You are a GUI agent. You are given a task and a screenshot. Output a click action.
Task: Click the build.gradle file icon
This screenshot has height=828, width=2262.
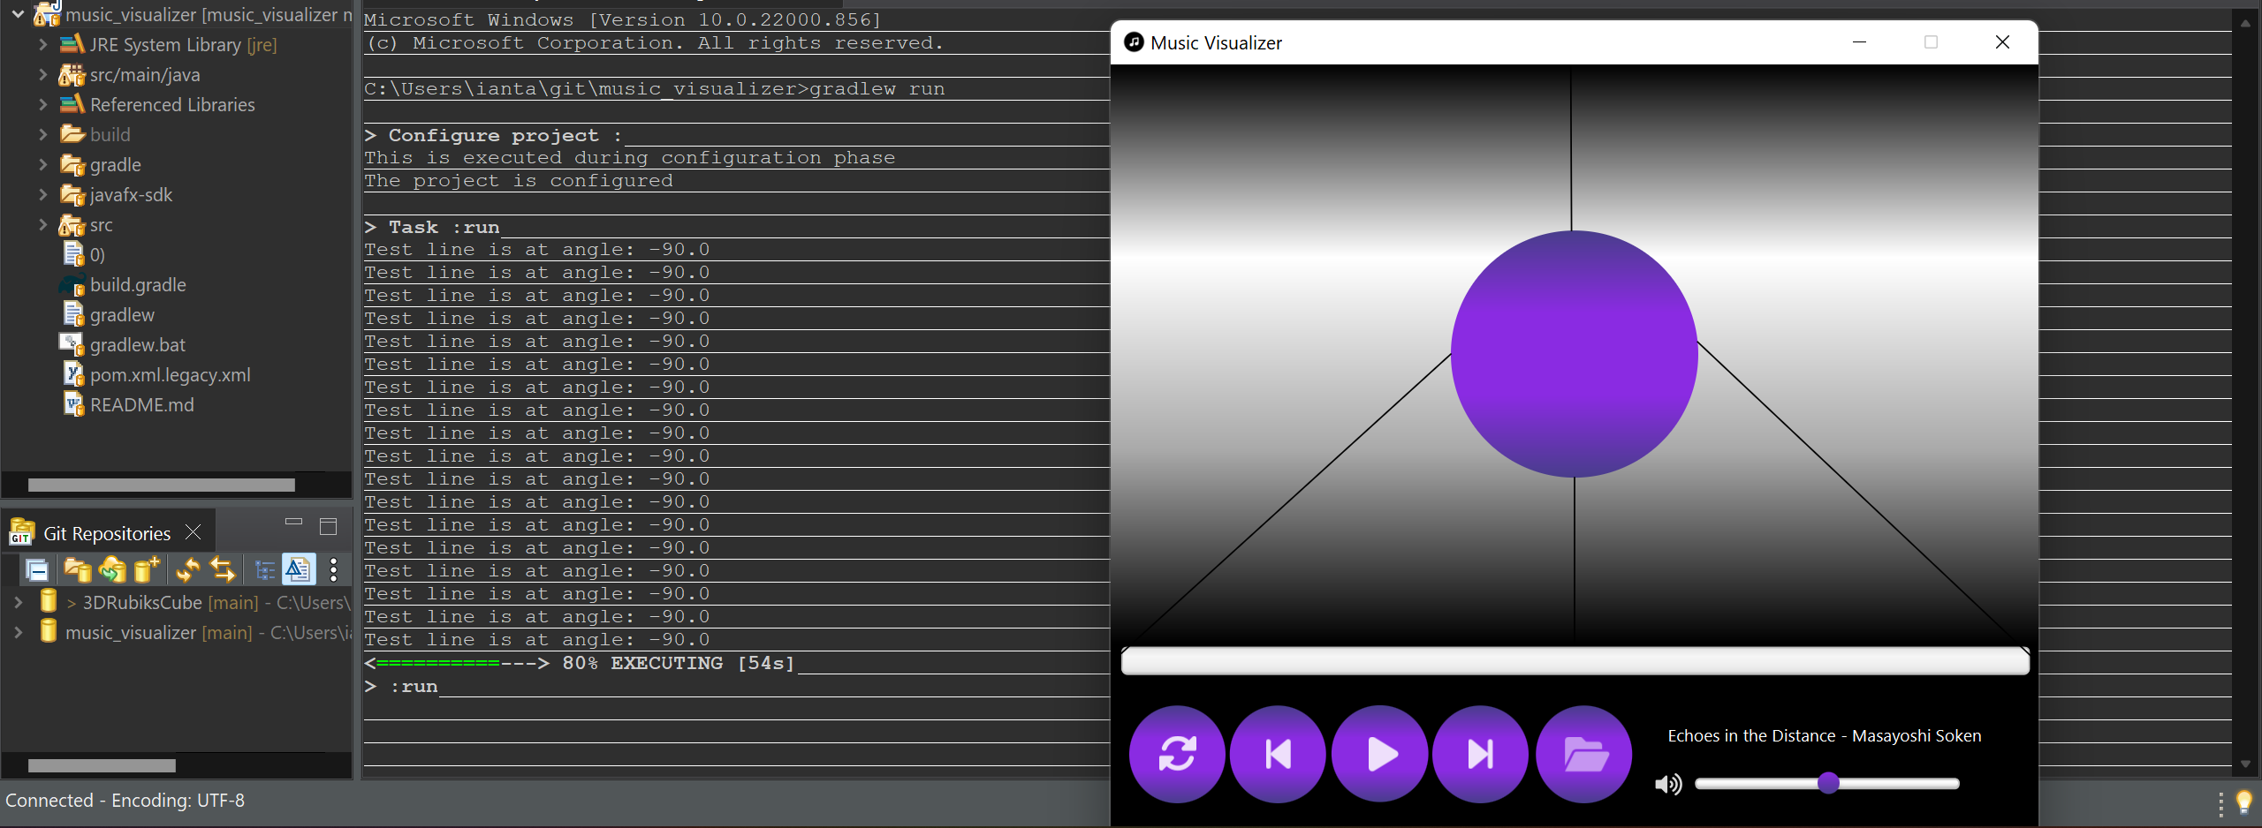[72, 284]
